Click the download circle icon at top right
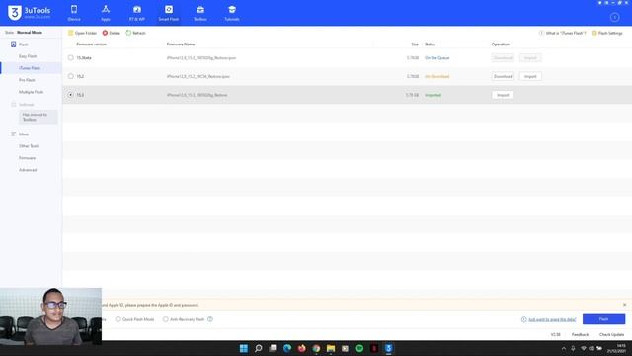632x356 pixels. (614, 17)
